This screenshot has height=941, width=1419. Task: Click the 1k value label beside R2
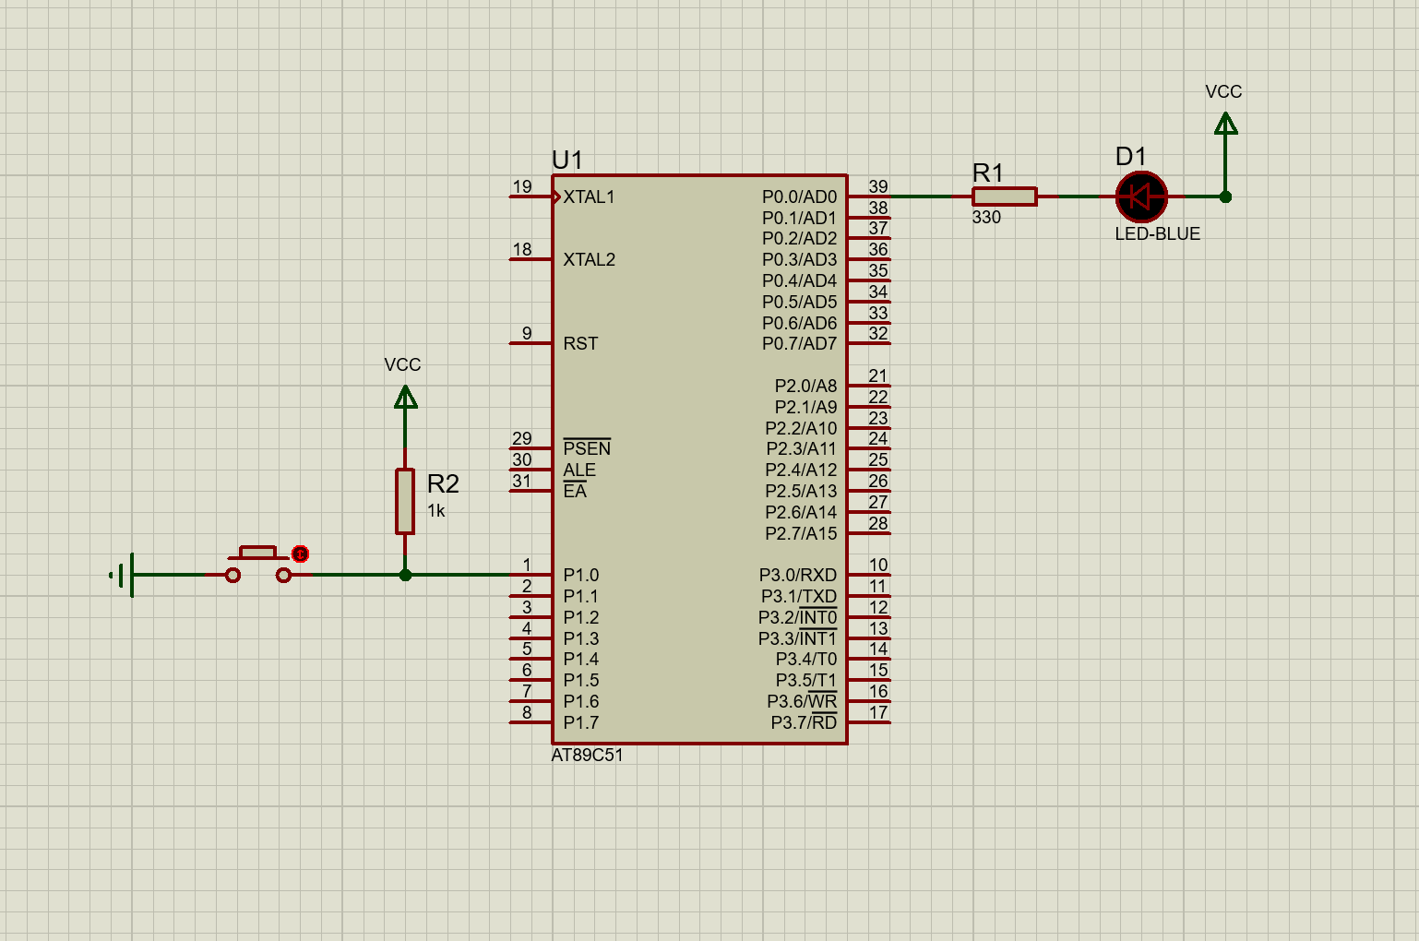pyautogui.click(x=435, y=511)
